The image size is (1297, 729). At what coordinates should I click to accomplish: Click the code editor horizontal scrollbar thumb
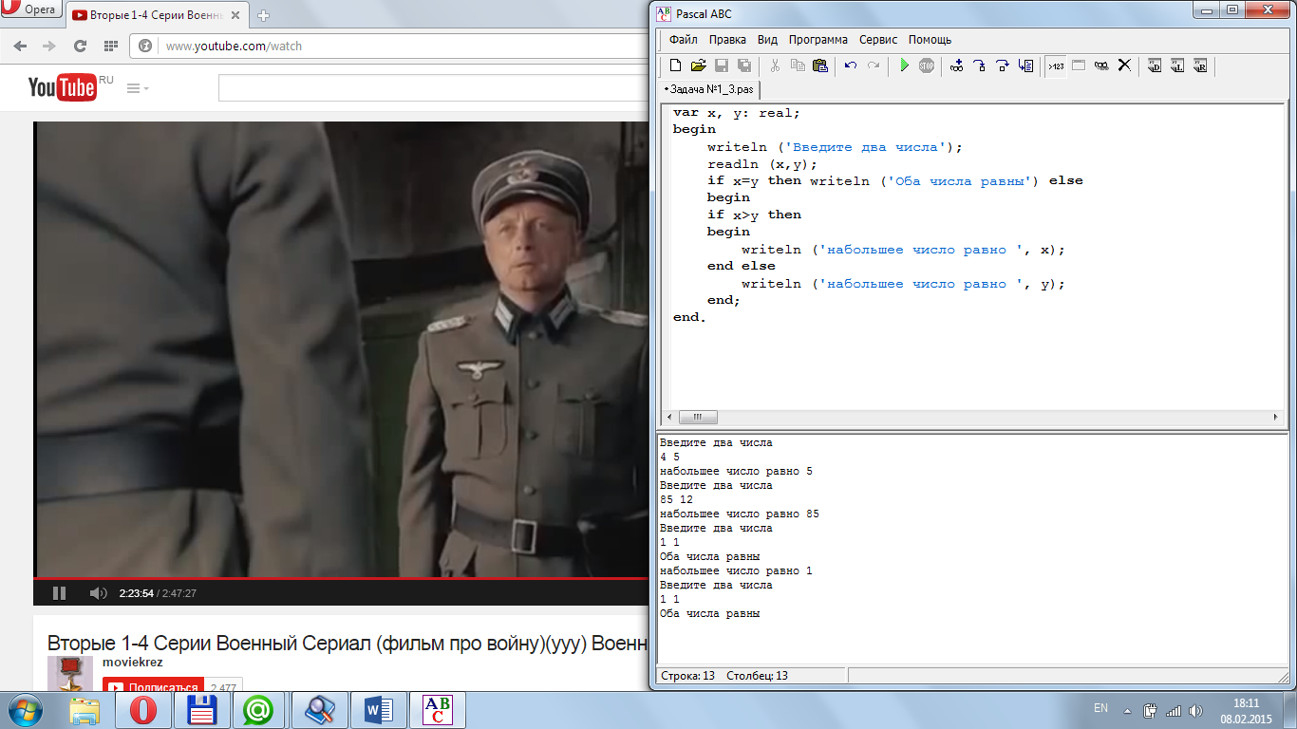click(698, 417)
